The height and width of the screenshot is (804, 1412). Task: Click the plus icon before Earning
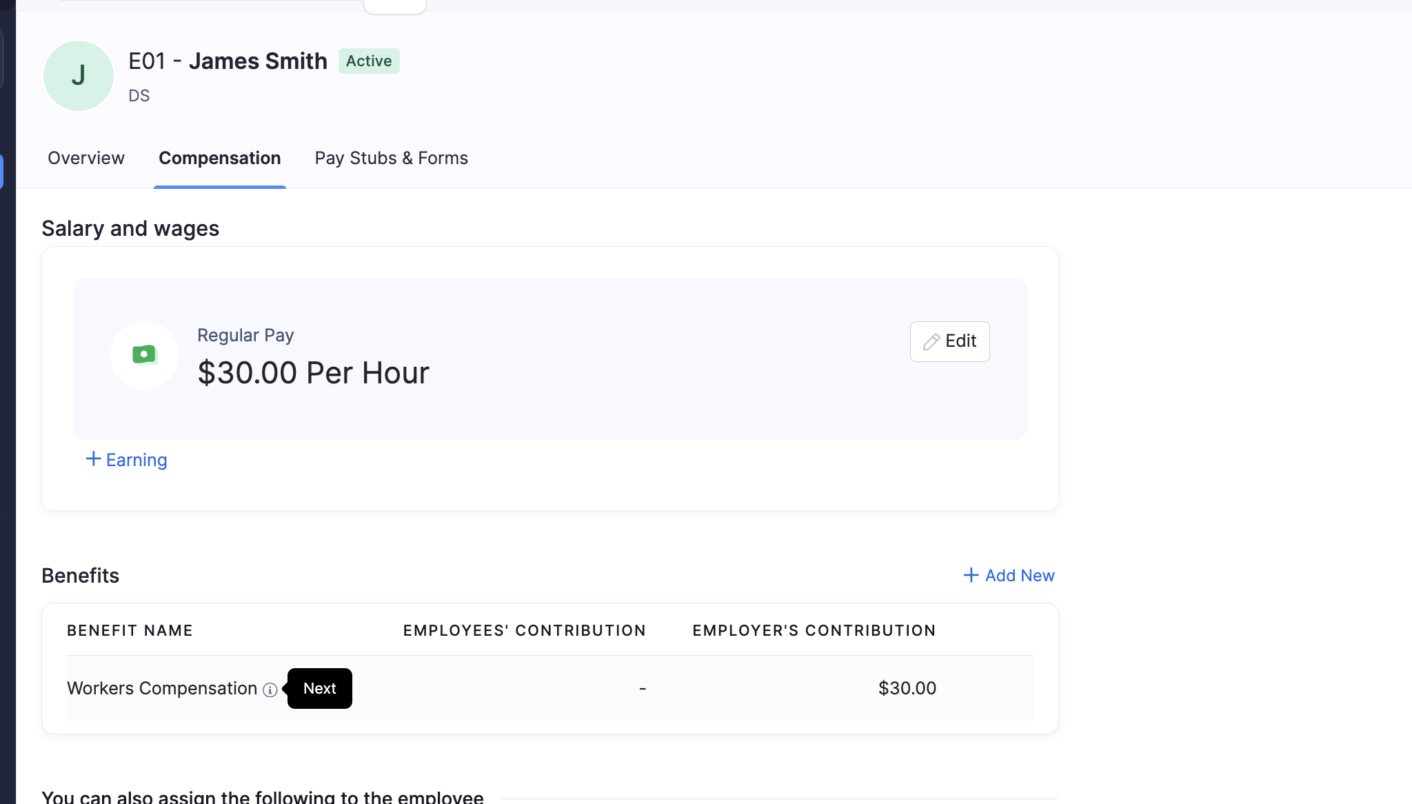pyautogui.click(x=93, y=459)
